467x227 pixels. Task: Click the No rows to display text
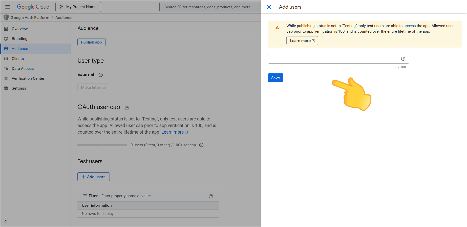[x=98, y=214]
